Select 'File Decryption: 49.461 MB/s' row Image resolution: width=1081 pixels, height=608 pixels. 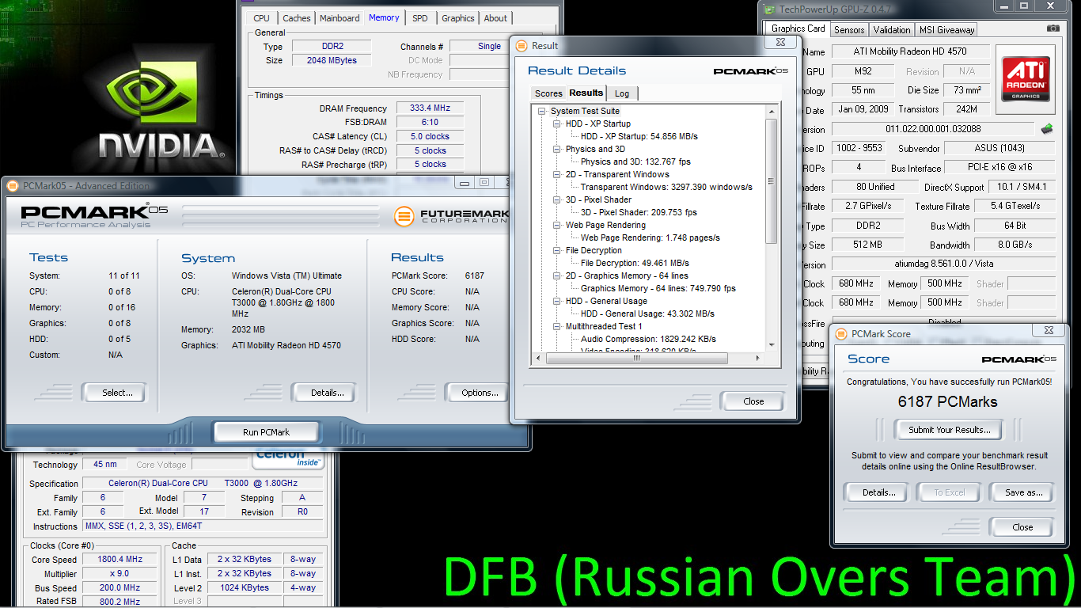tap(635, 263)
